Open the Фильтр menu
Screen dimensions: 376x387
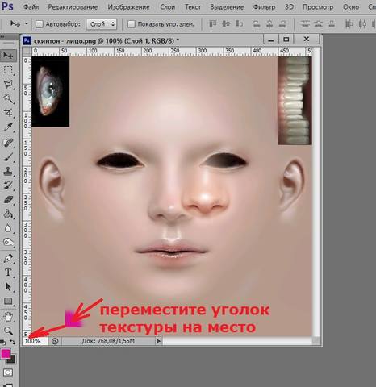click(x=264, y=7)
